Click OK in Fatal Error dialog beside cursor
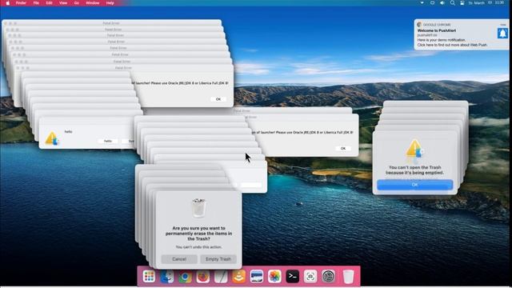The height and width of the screenshot is (288, 512). click(x=343, y=148)
